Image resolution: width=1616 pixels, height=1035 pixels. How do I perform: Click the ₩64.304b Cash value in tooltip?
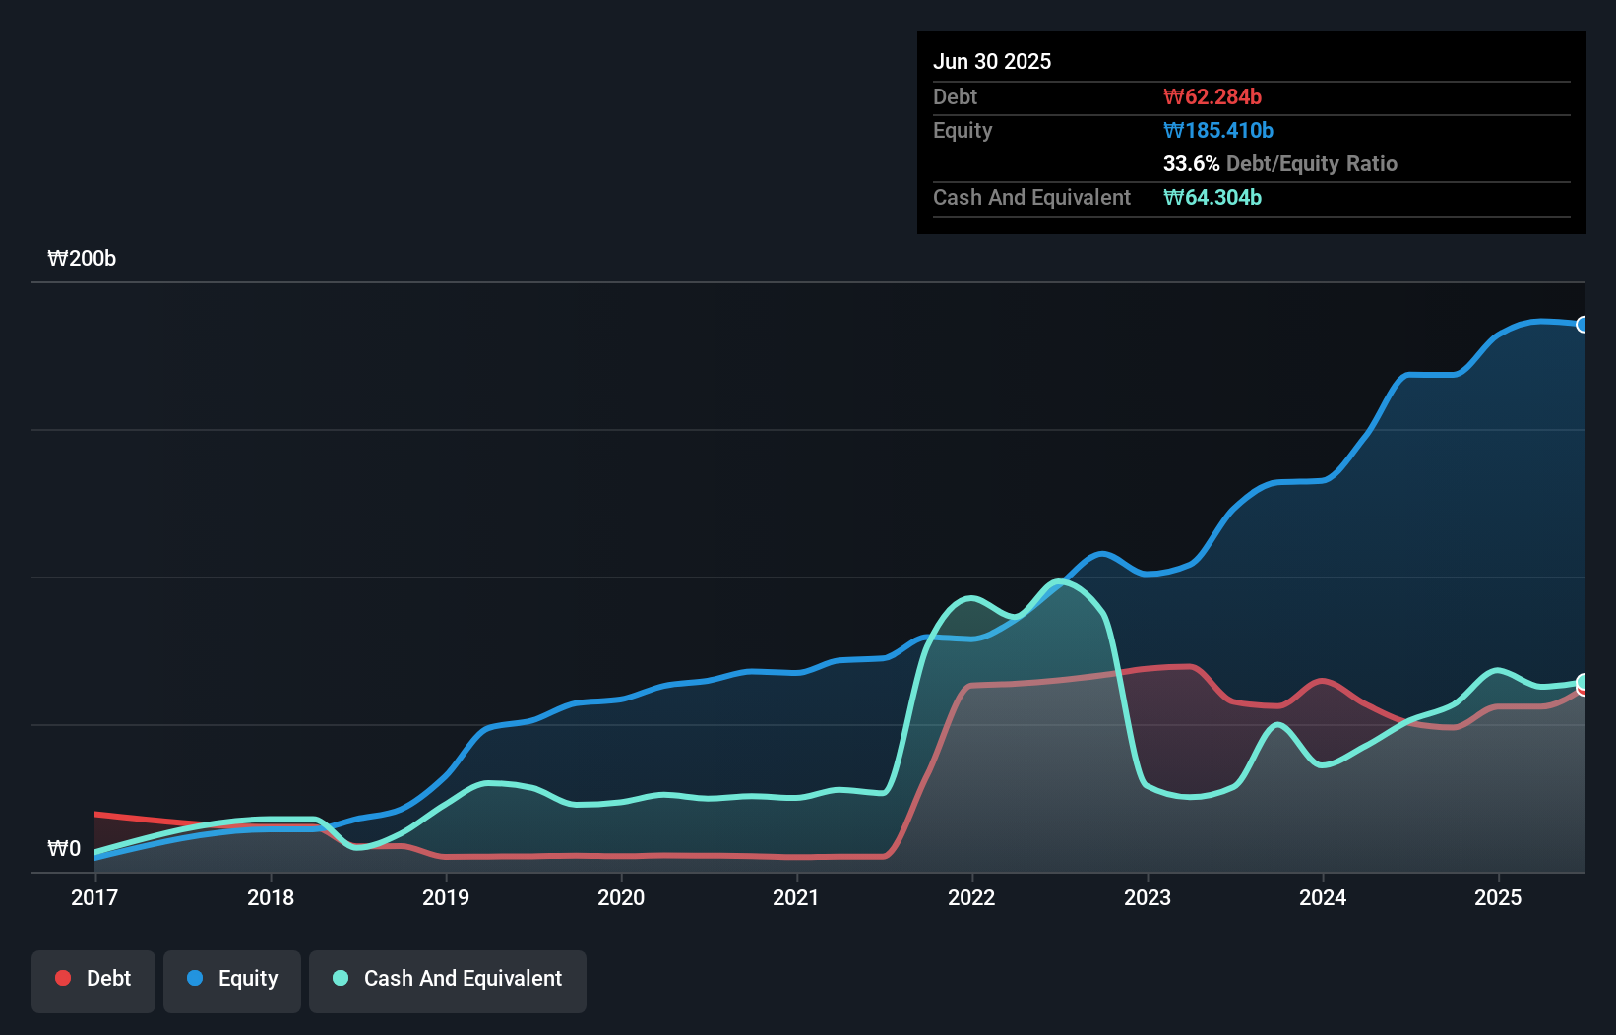coord(1212,198)
